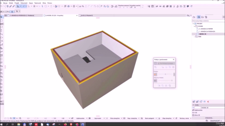
Task: Toggle the grid snap icon
Action: coord(34,6)
